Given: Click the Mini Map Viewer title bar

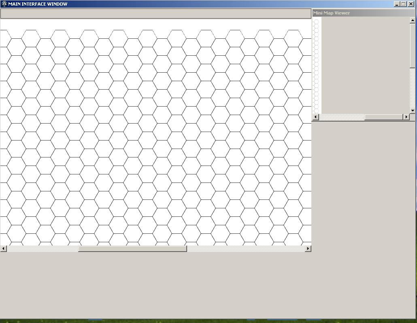Looking at the screenshot, I should click(364, 13).
